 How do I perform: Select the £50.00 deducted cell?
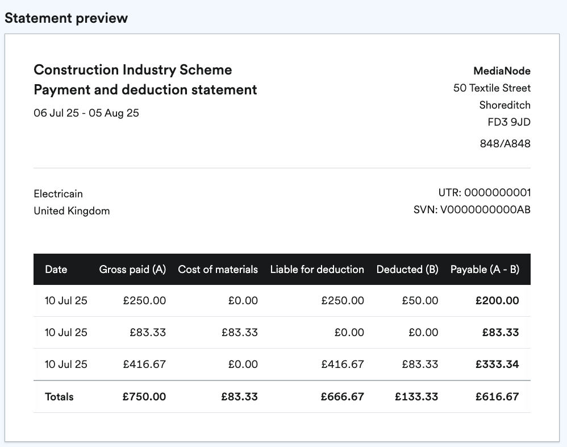420,300
